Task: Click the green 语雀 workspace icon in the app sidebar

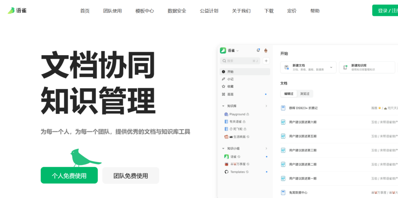Action: point(223,50)
